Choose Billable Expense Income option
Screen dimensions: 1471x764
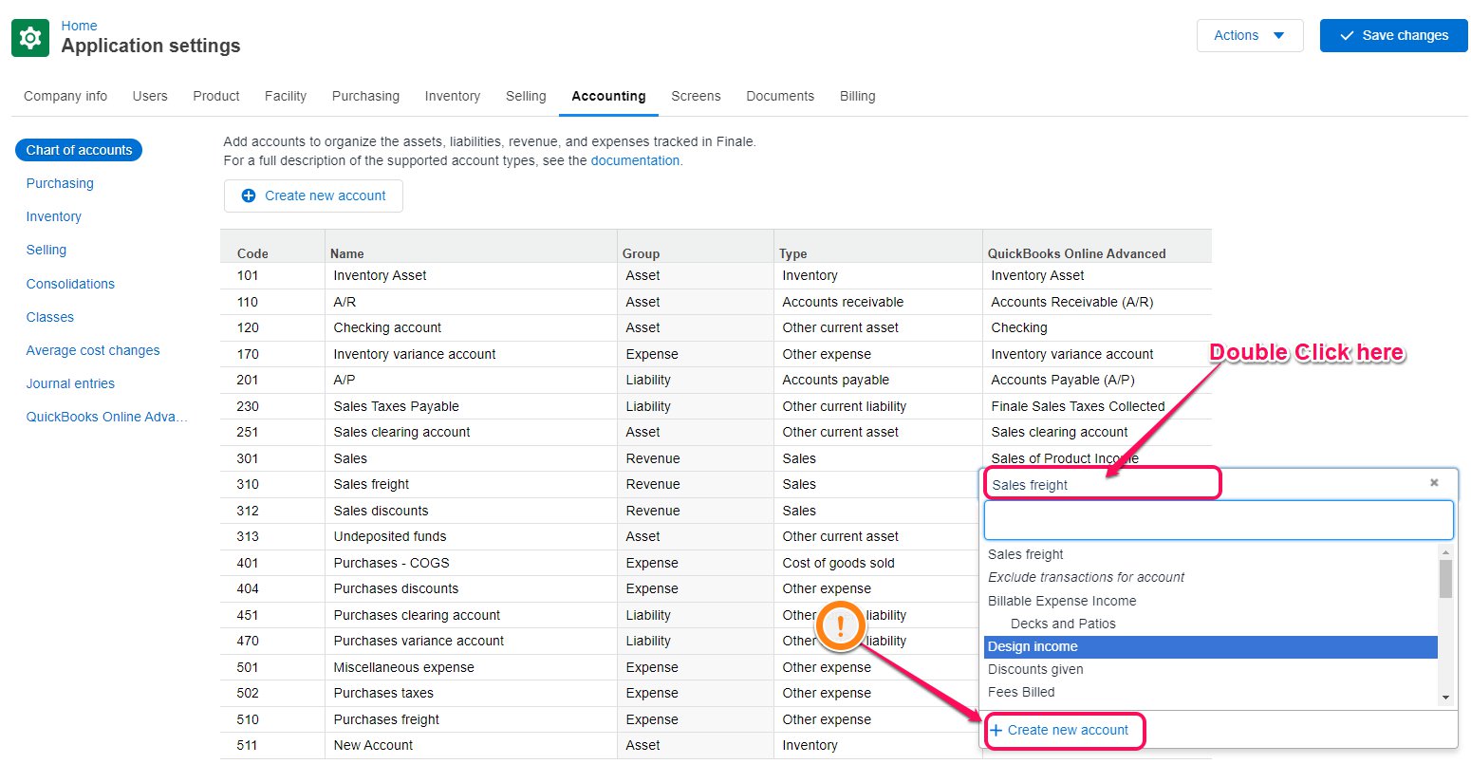click(x=1211, y=601)
